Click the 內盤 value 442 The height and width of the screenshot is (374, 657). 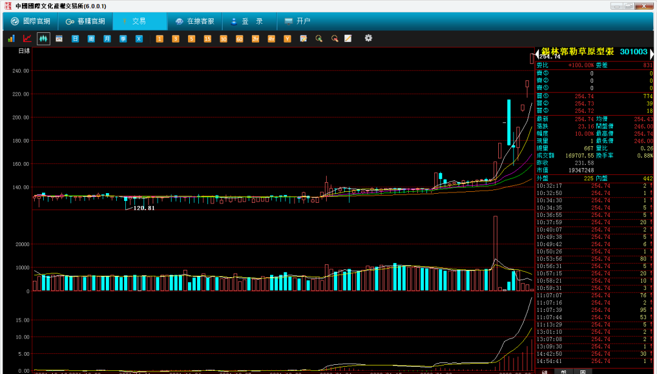coord(648,178)
